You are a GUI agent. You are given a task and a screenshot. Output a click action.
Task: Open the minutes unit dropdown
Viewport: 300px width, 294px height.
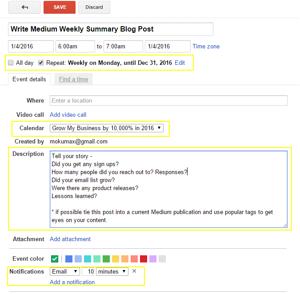point(112,271)
